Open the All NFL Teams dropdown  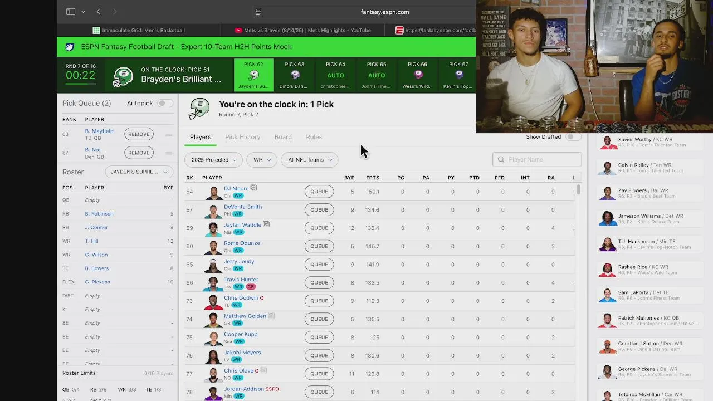310,160
